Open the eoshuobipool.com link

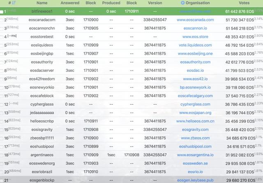[195, 146]
